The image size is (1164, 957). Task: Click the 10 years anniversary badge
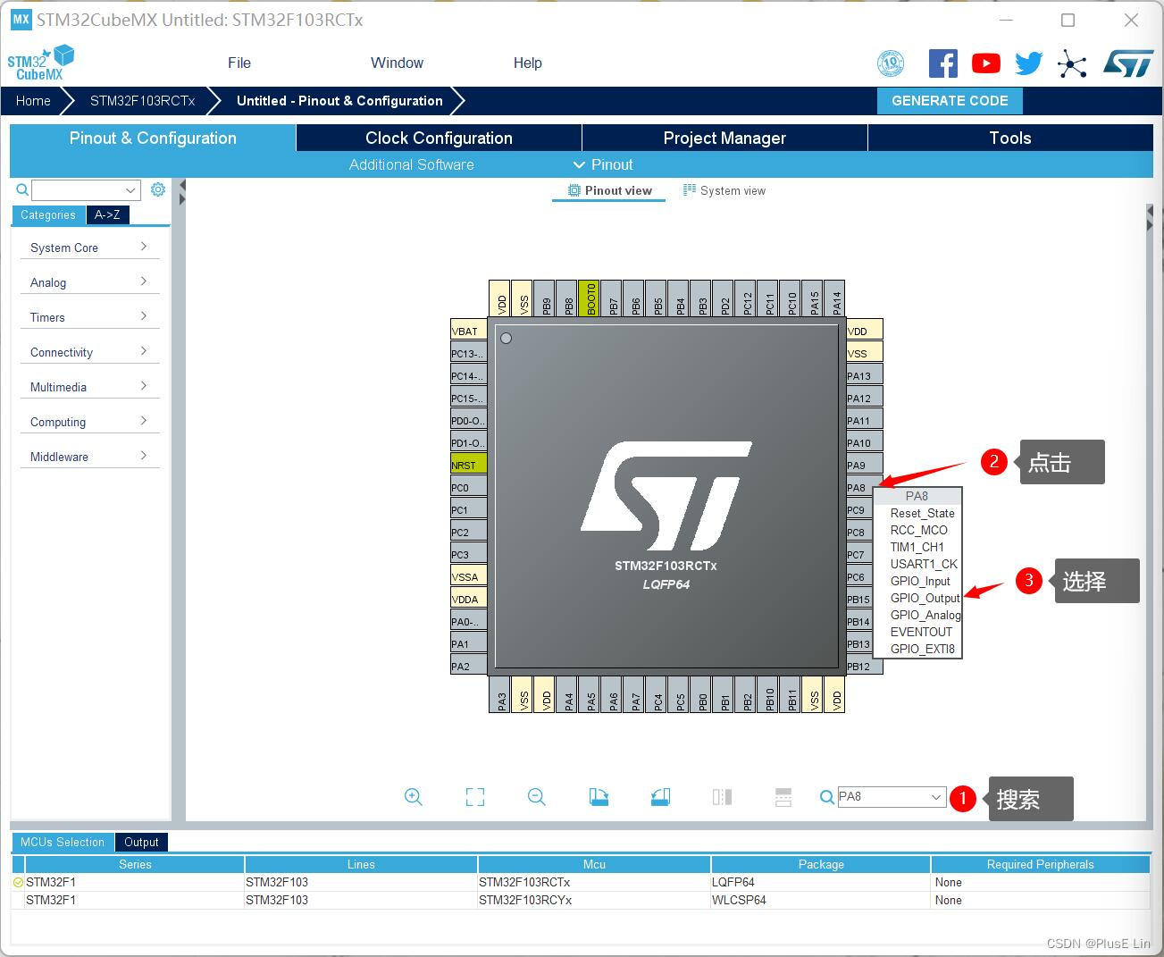click(x=891, y=63)
